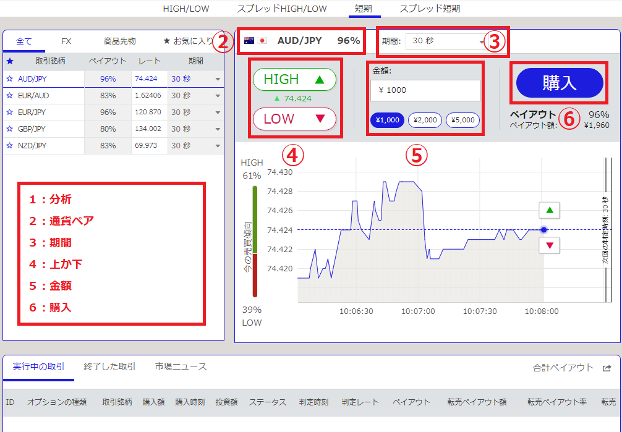622x432 pixels.
Task: Choose the HIGH direction option
Action: tap(294, 79)
